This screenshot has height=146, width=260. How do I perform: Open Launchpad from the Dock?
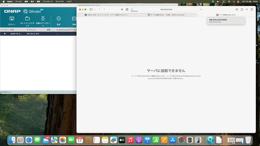point(20,140)
